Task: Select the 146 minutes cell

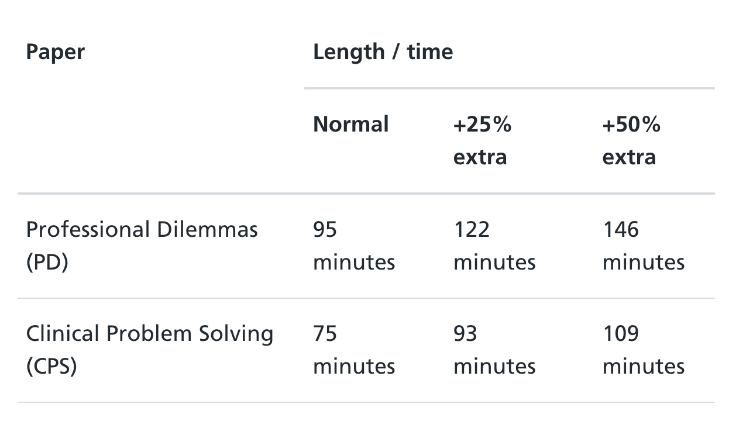Action: (643, 246)
